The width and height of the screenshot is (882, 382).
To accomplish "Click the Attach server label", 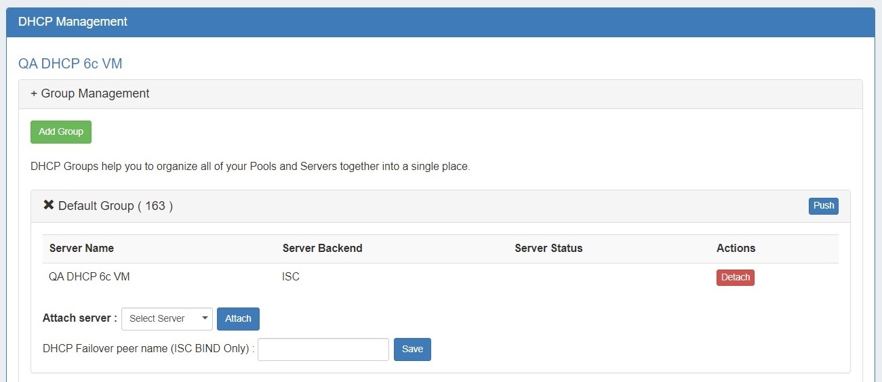I will pyautogui.click(x=79, y=318).
